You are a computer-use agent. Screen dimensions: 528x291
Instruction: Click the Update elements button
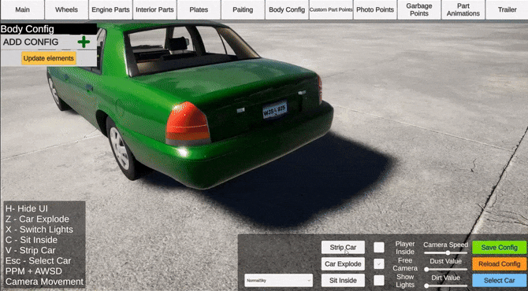[49, 58]
